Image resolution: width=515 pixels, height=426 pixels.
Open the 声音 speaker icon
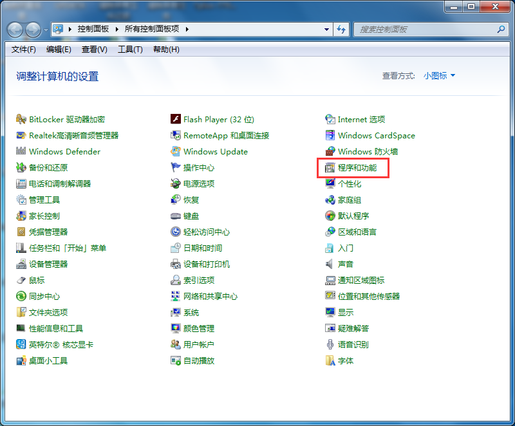tap(330, 264)
